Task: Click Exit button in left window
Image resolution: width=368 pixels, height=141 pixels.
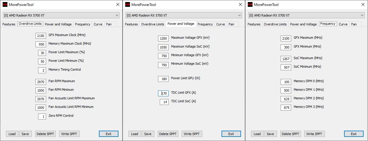Action: point(109,134)
